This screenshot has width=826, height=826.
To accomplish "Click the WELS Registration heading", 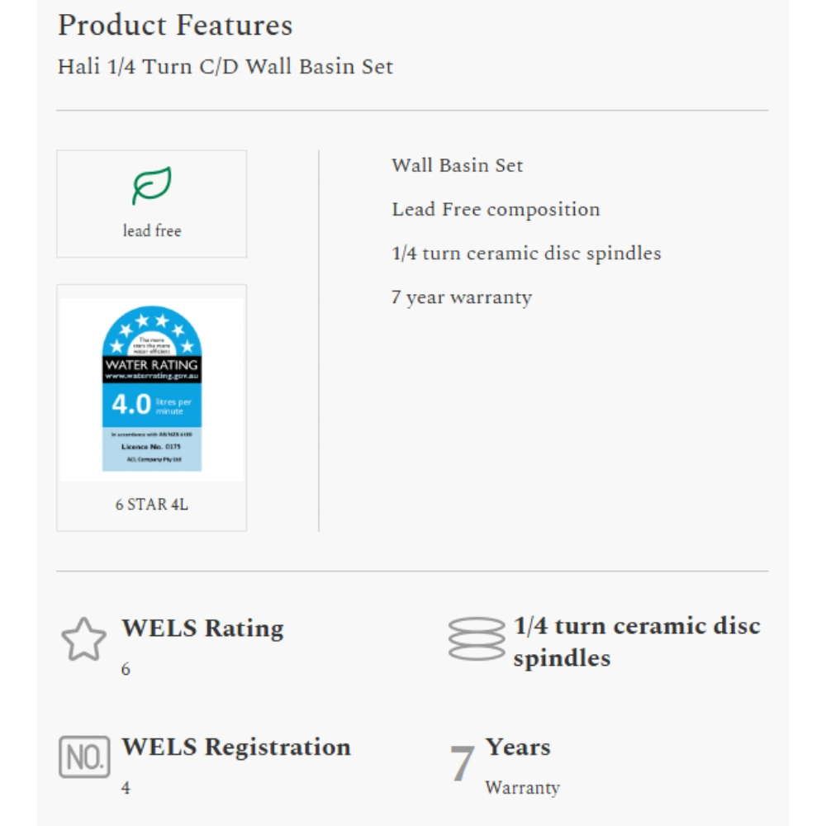I will pos(236,748).
